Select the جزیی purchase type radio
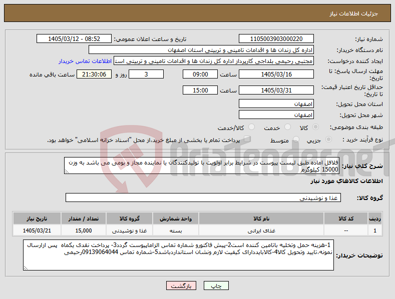Image resolution: width=395 pixels, height=299 pixels. pos(328,139)
